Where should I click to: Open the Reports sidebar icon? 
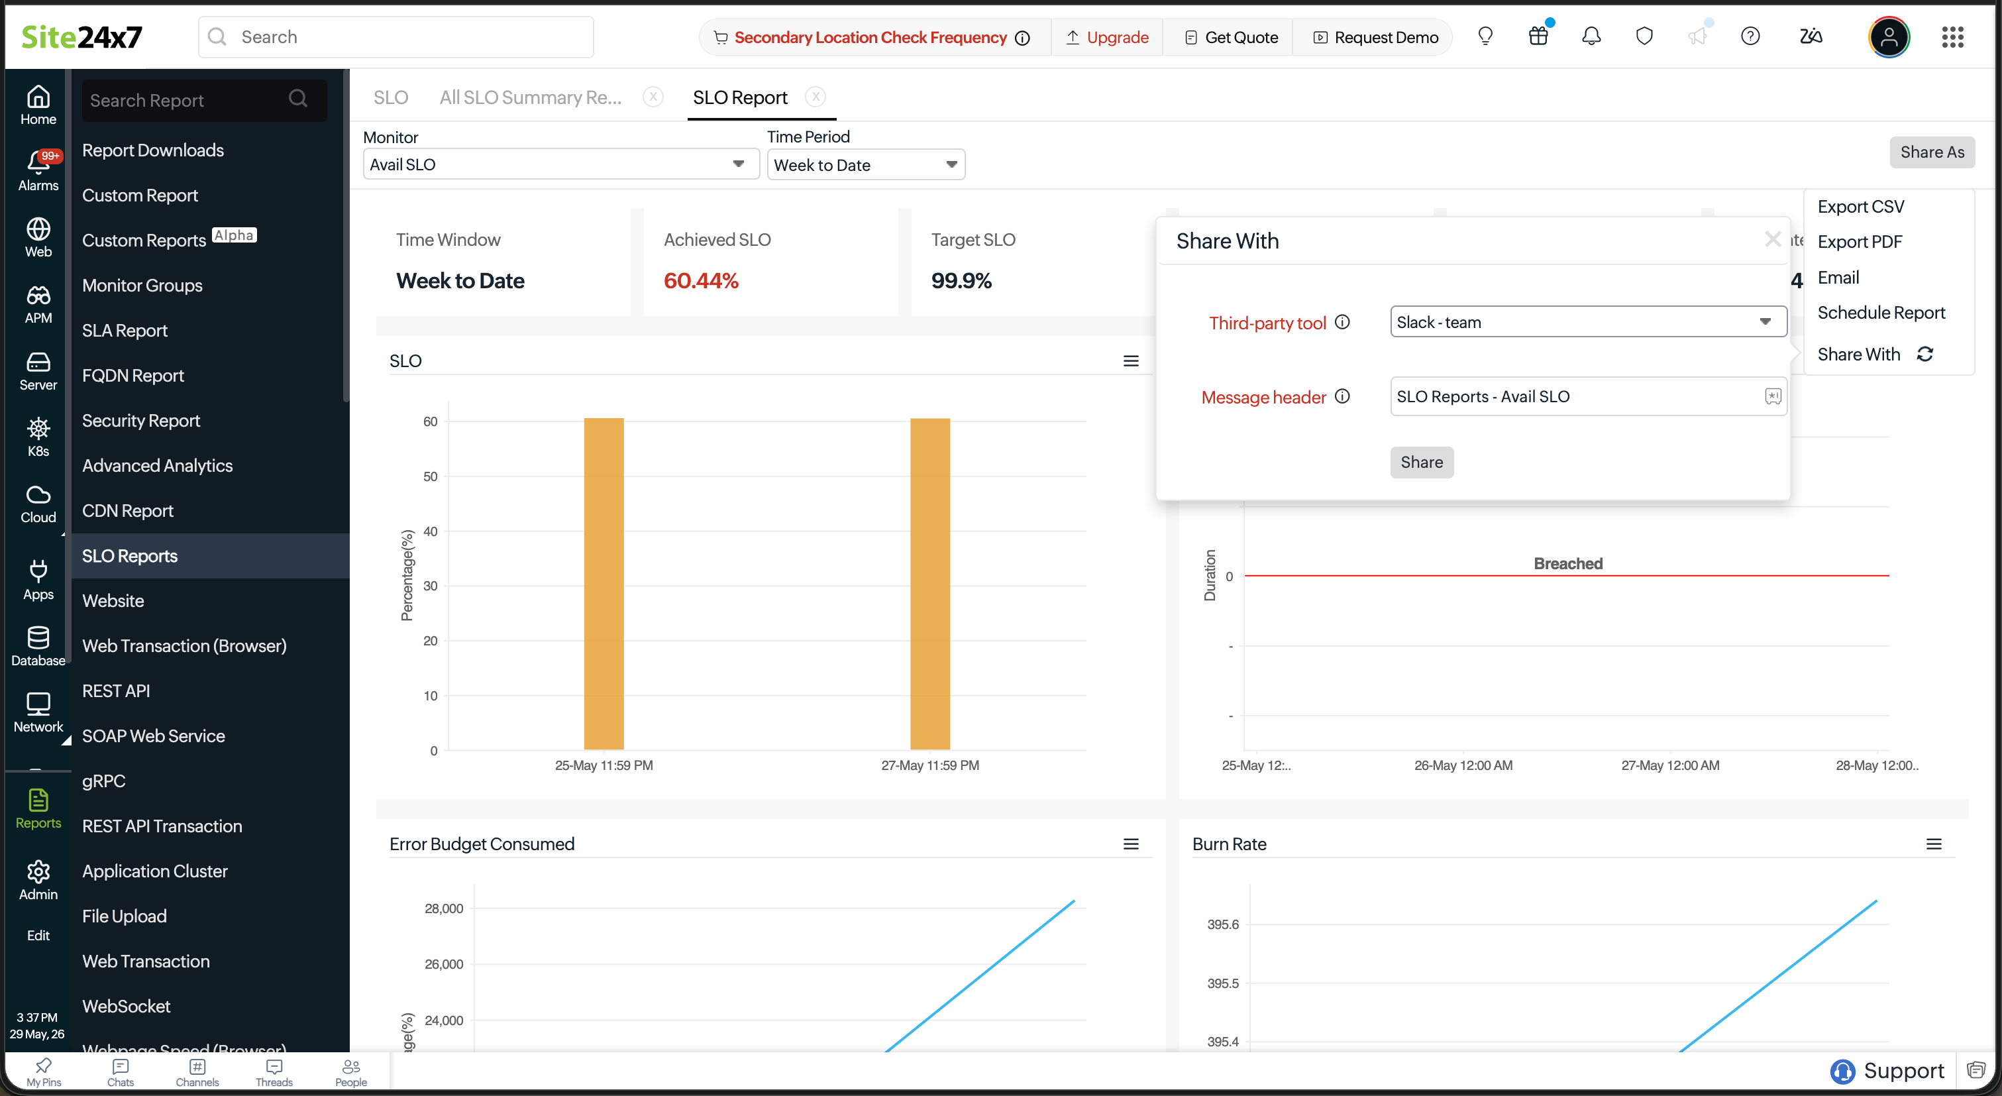[x=38, y=808]
